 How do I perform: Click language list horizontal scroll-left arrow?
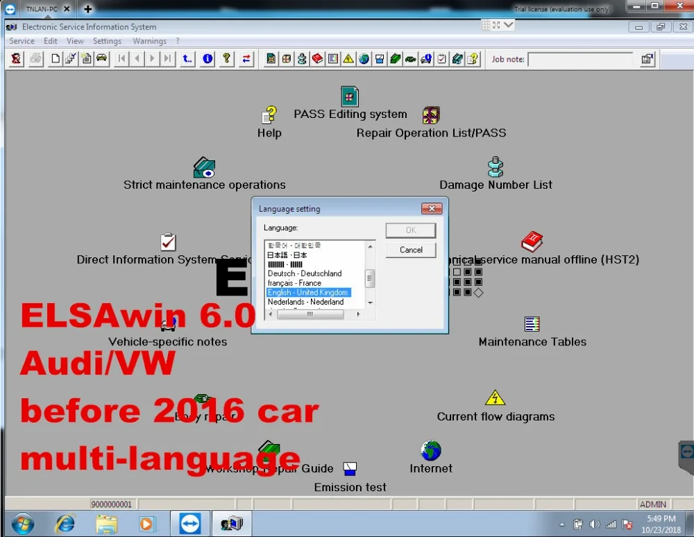(x=271, y=314)
